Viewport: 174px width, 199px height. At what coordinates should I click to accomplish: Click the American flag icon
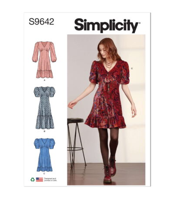click(40, 179)
